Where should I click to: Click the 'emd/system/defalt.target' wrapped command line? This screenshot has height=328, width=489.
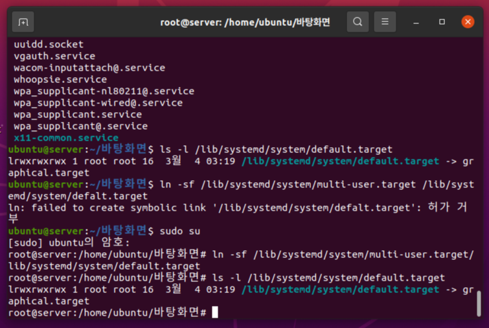[x=78, y=196]
